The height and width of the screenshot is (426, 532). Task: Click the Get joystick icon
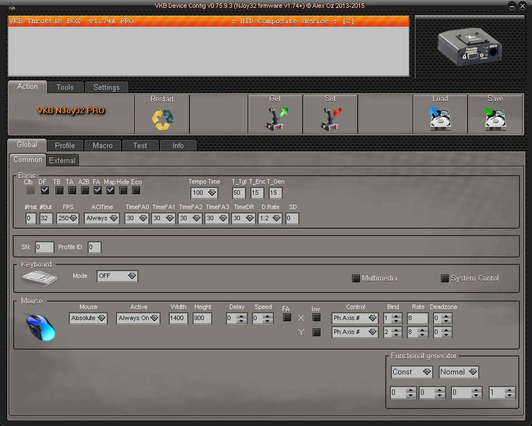click(276, 119)
